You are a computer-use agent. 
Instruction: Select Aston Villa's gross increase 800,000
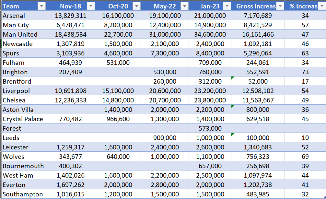[x=258, y=109]
